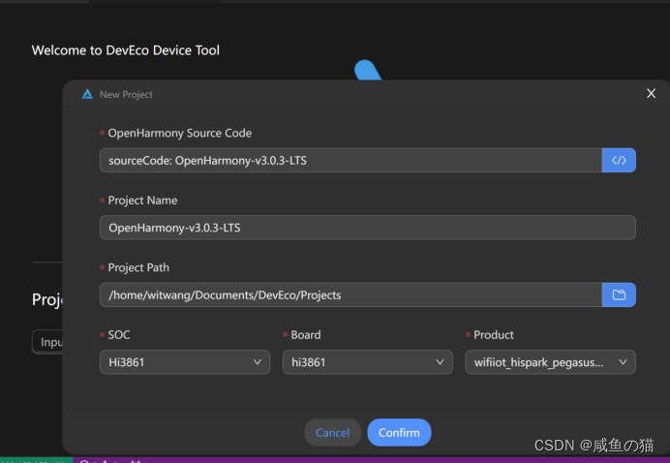Image resolution: width=670 pixels, height=463 pixels.
Task: Open the SOC dropdown showing Hi3861
Action: click(185, 362)
